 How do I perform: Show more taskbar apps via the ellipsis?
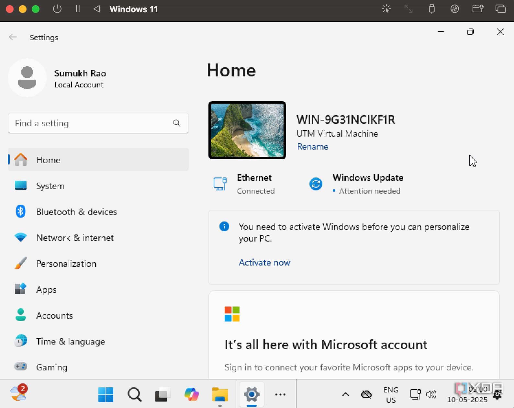[280, 394]
